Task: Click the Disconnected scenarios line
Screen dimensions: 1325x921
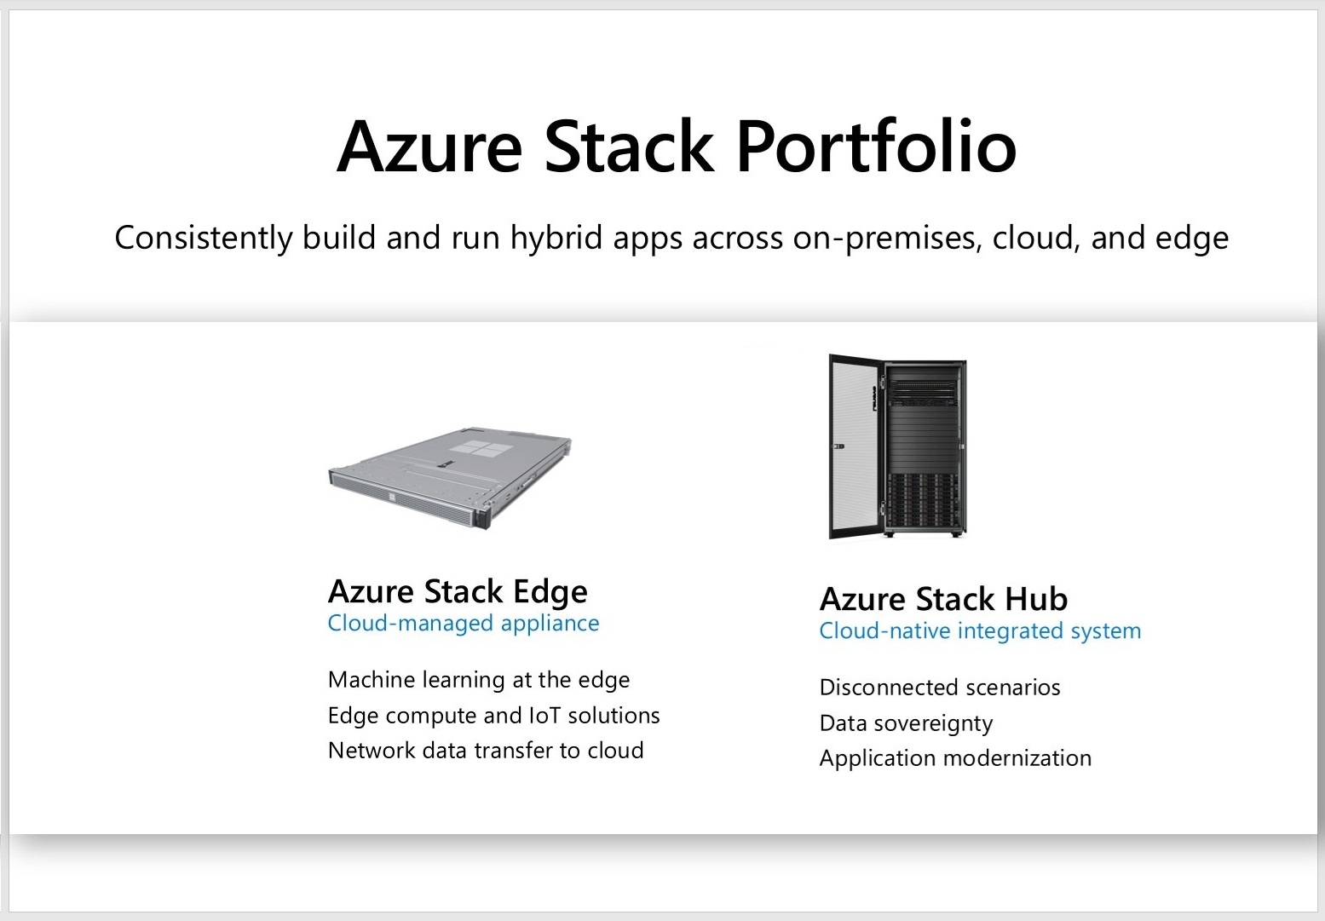Action: [940, 688]
